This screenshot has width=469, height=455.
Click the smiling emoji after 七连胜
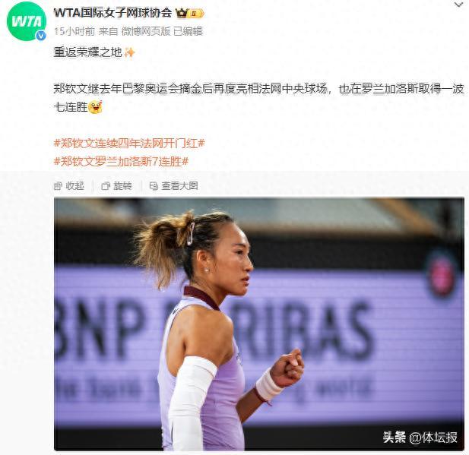pyautogui.click(x=96, y=107)
